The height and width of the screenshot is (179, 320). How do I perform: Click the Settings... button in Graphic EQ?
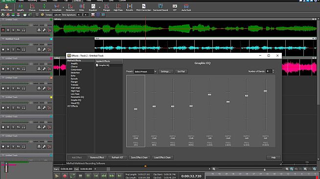[x=166, y=71]
